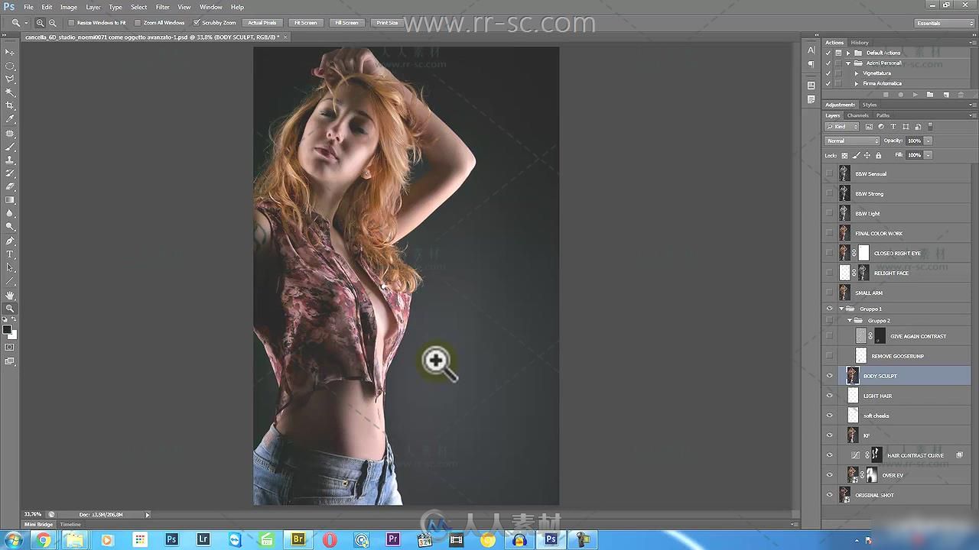Click the foreground color swatch
This screenshot has width=979, height=550.
[x=7, y=330]
